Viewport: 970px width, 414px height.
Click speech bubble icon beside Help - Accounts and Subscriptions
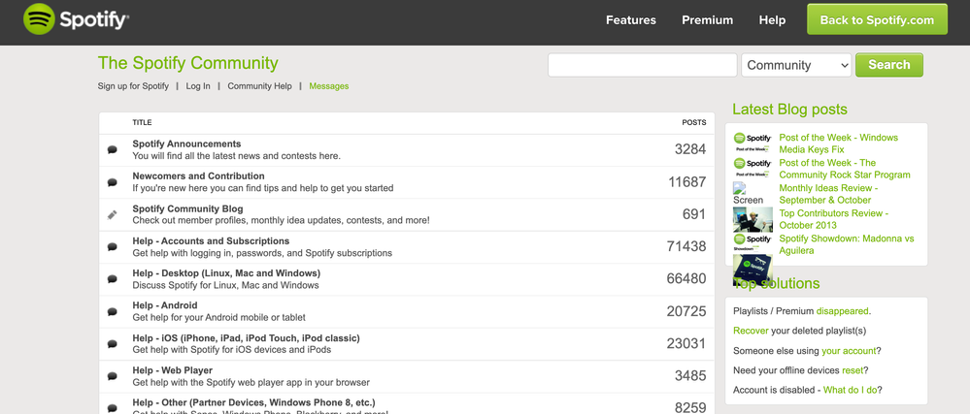pyautogui.click(x=112, y=246)
